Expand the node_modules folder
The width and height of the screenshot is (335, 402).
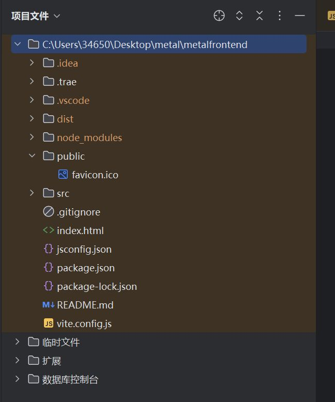pos(32,137)
